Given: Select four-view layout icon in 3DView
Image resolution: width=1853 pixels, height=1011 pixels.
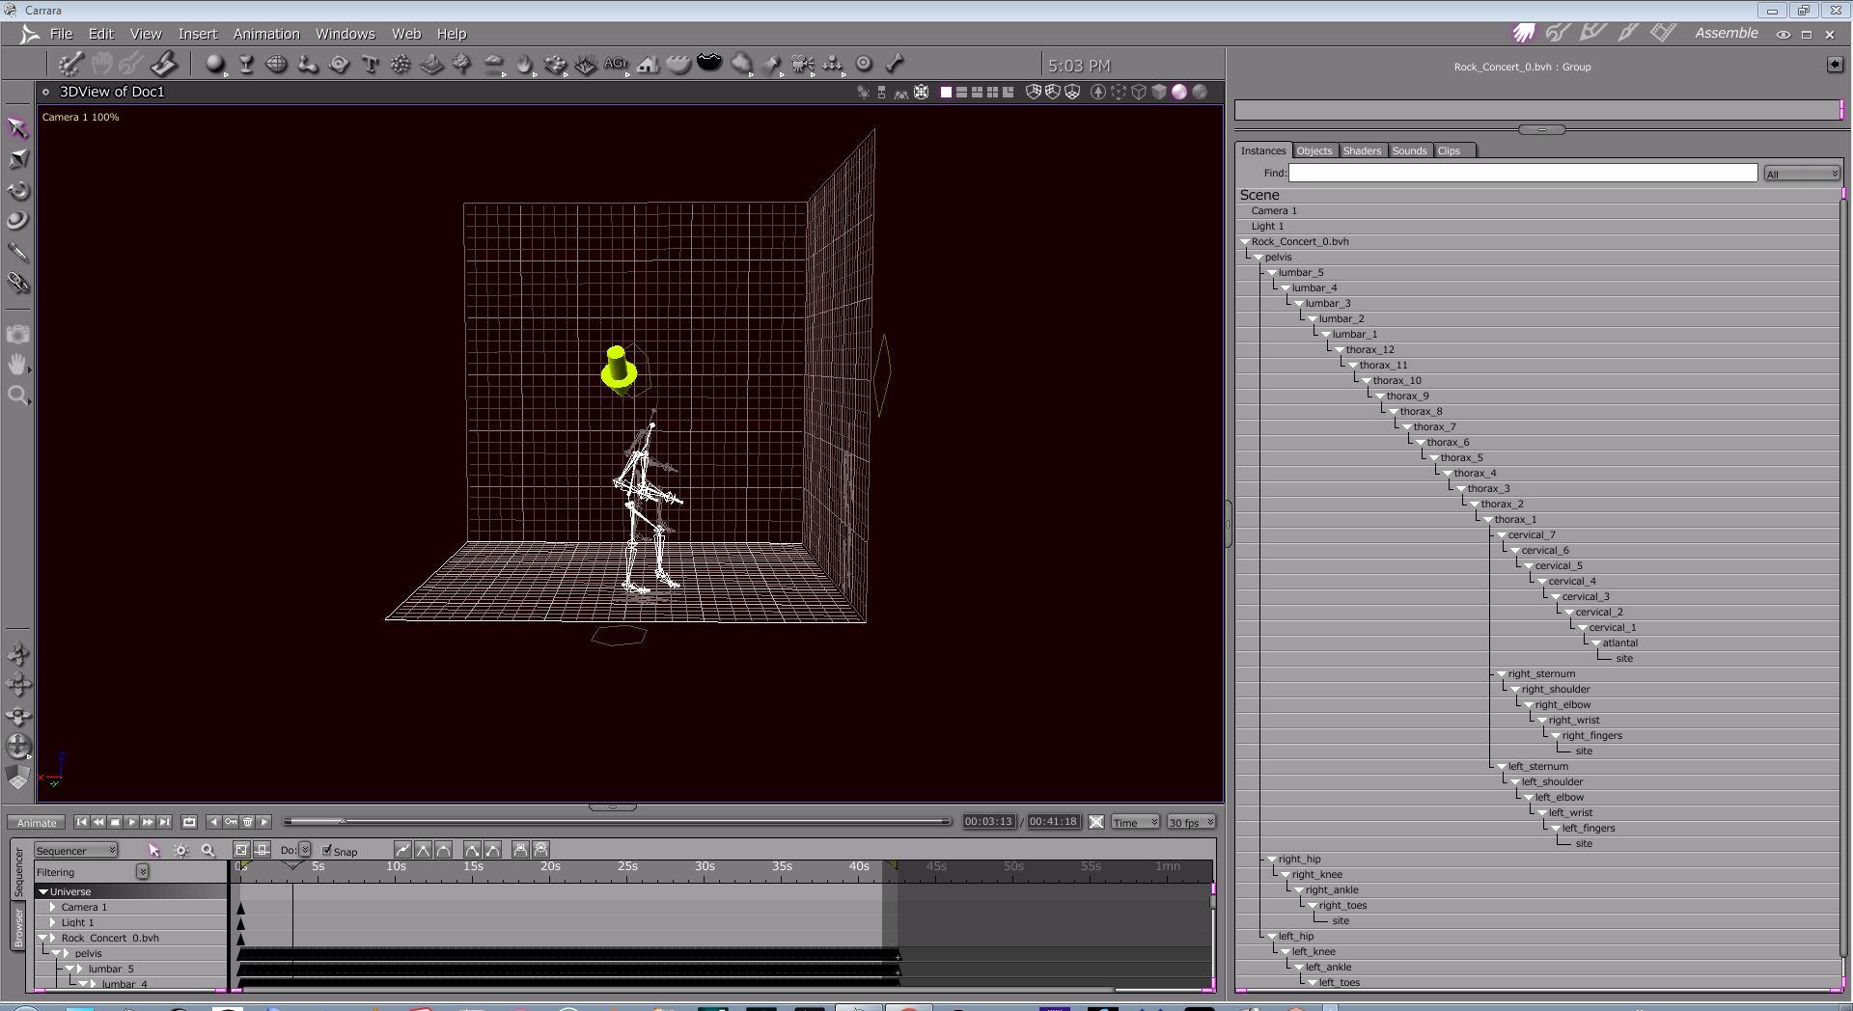Looking at the screenshot, I should point(992,92).
